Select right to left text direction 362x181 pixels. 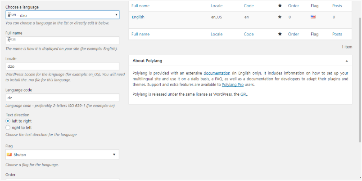(8, 128)
